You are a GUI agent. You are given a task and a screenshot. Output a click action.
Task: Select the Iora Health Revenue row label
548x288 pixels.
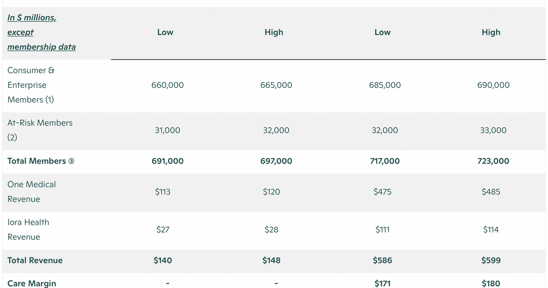28,229
